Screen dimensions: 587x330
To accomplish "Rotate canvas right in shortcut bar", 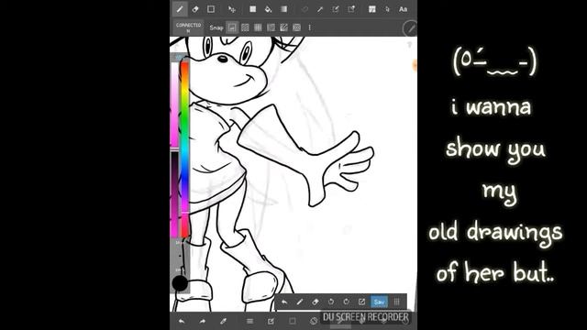I will [x=347, y=302].
